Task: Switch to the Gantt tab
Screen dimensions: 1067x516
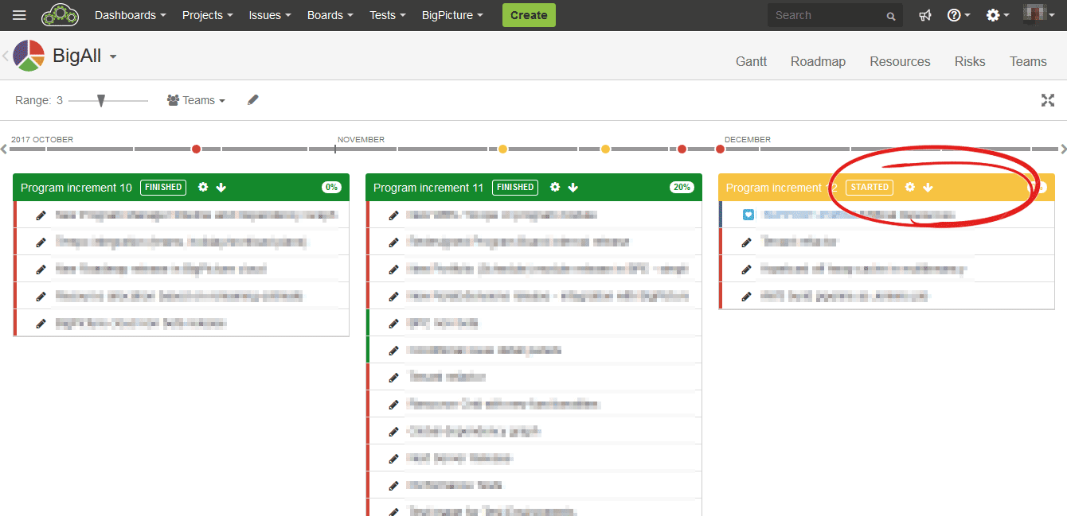Action: coord(751,62)
